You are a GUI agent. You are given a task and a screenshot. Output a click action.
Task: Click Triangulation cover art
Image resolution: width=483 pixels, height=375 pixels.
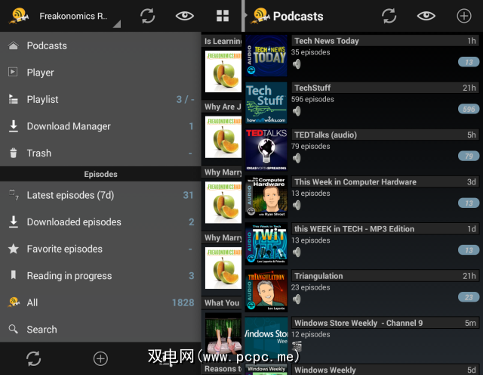coord(266,291)
